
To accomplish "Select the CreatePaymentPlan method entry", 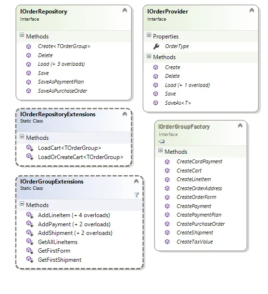I will click(x=199, y=215).
